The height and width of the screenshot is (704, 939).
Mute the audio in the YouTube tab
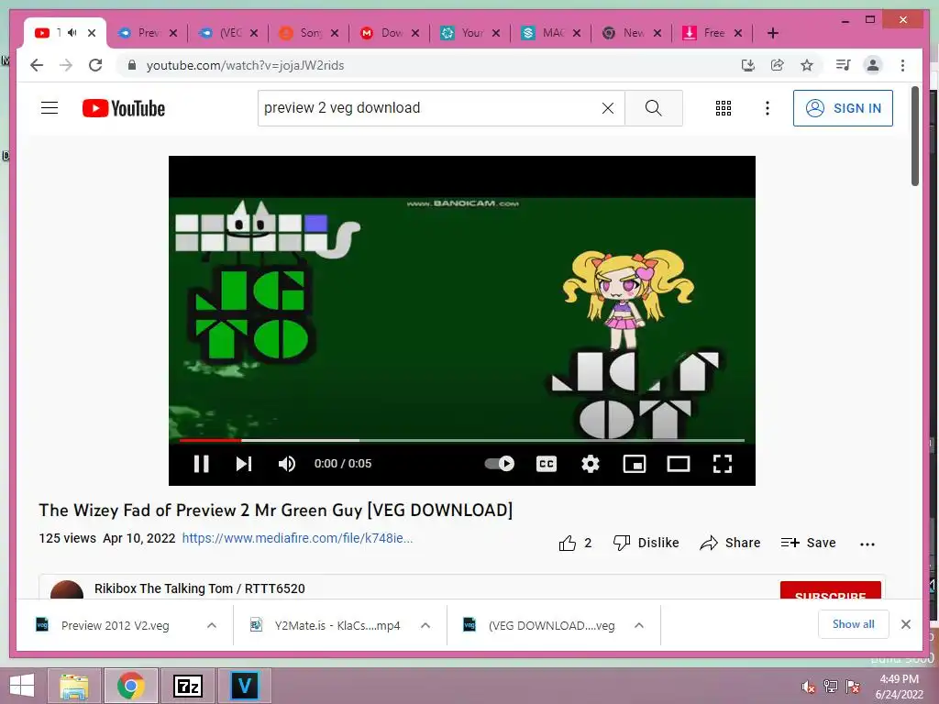[72, 32]
